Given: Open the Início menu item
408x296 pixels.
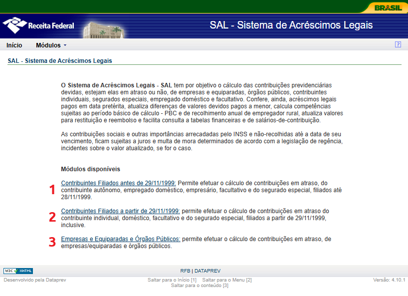Looking at the screenshot, I should coord(14,45).
